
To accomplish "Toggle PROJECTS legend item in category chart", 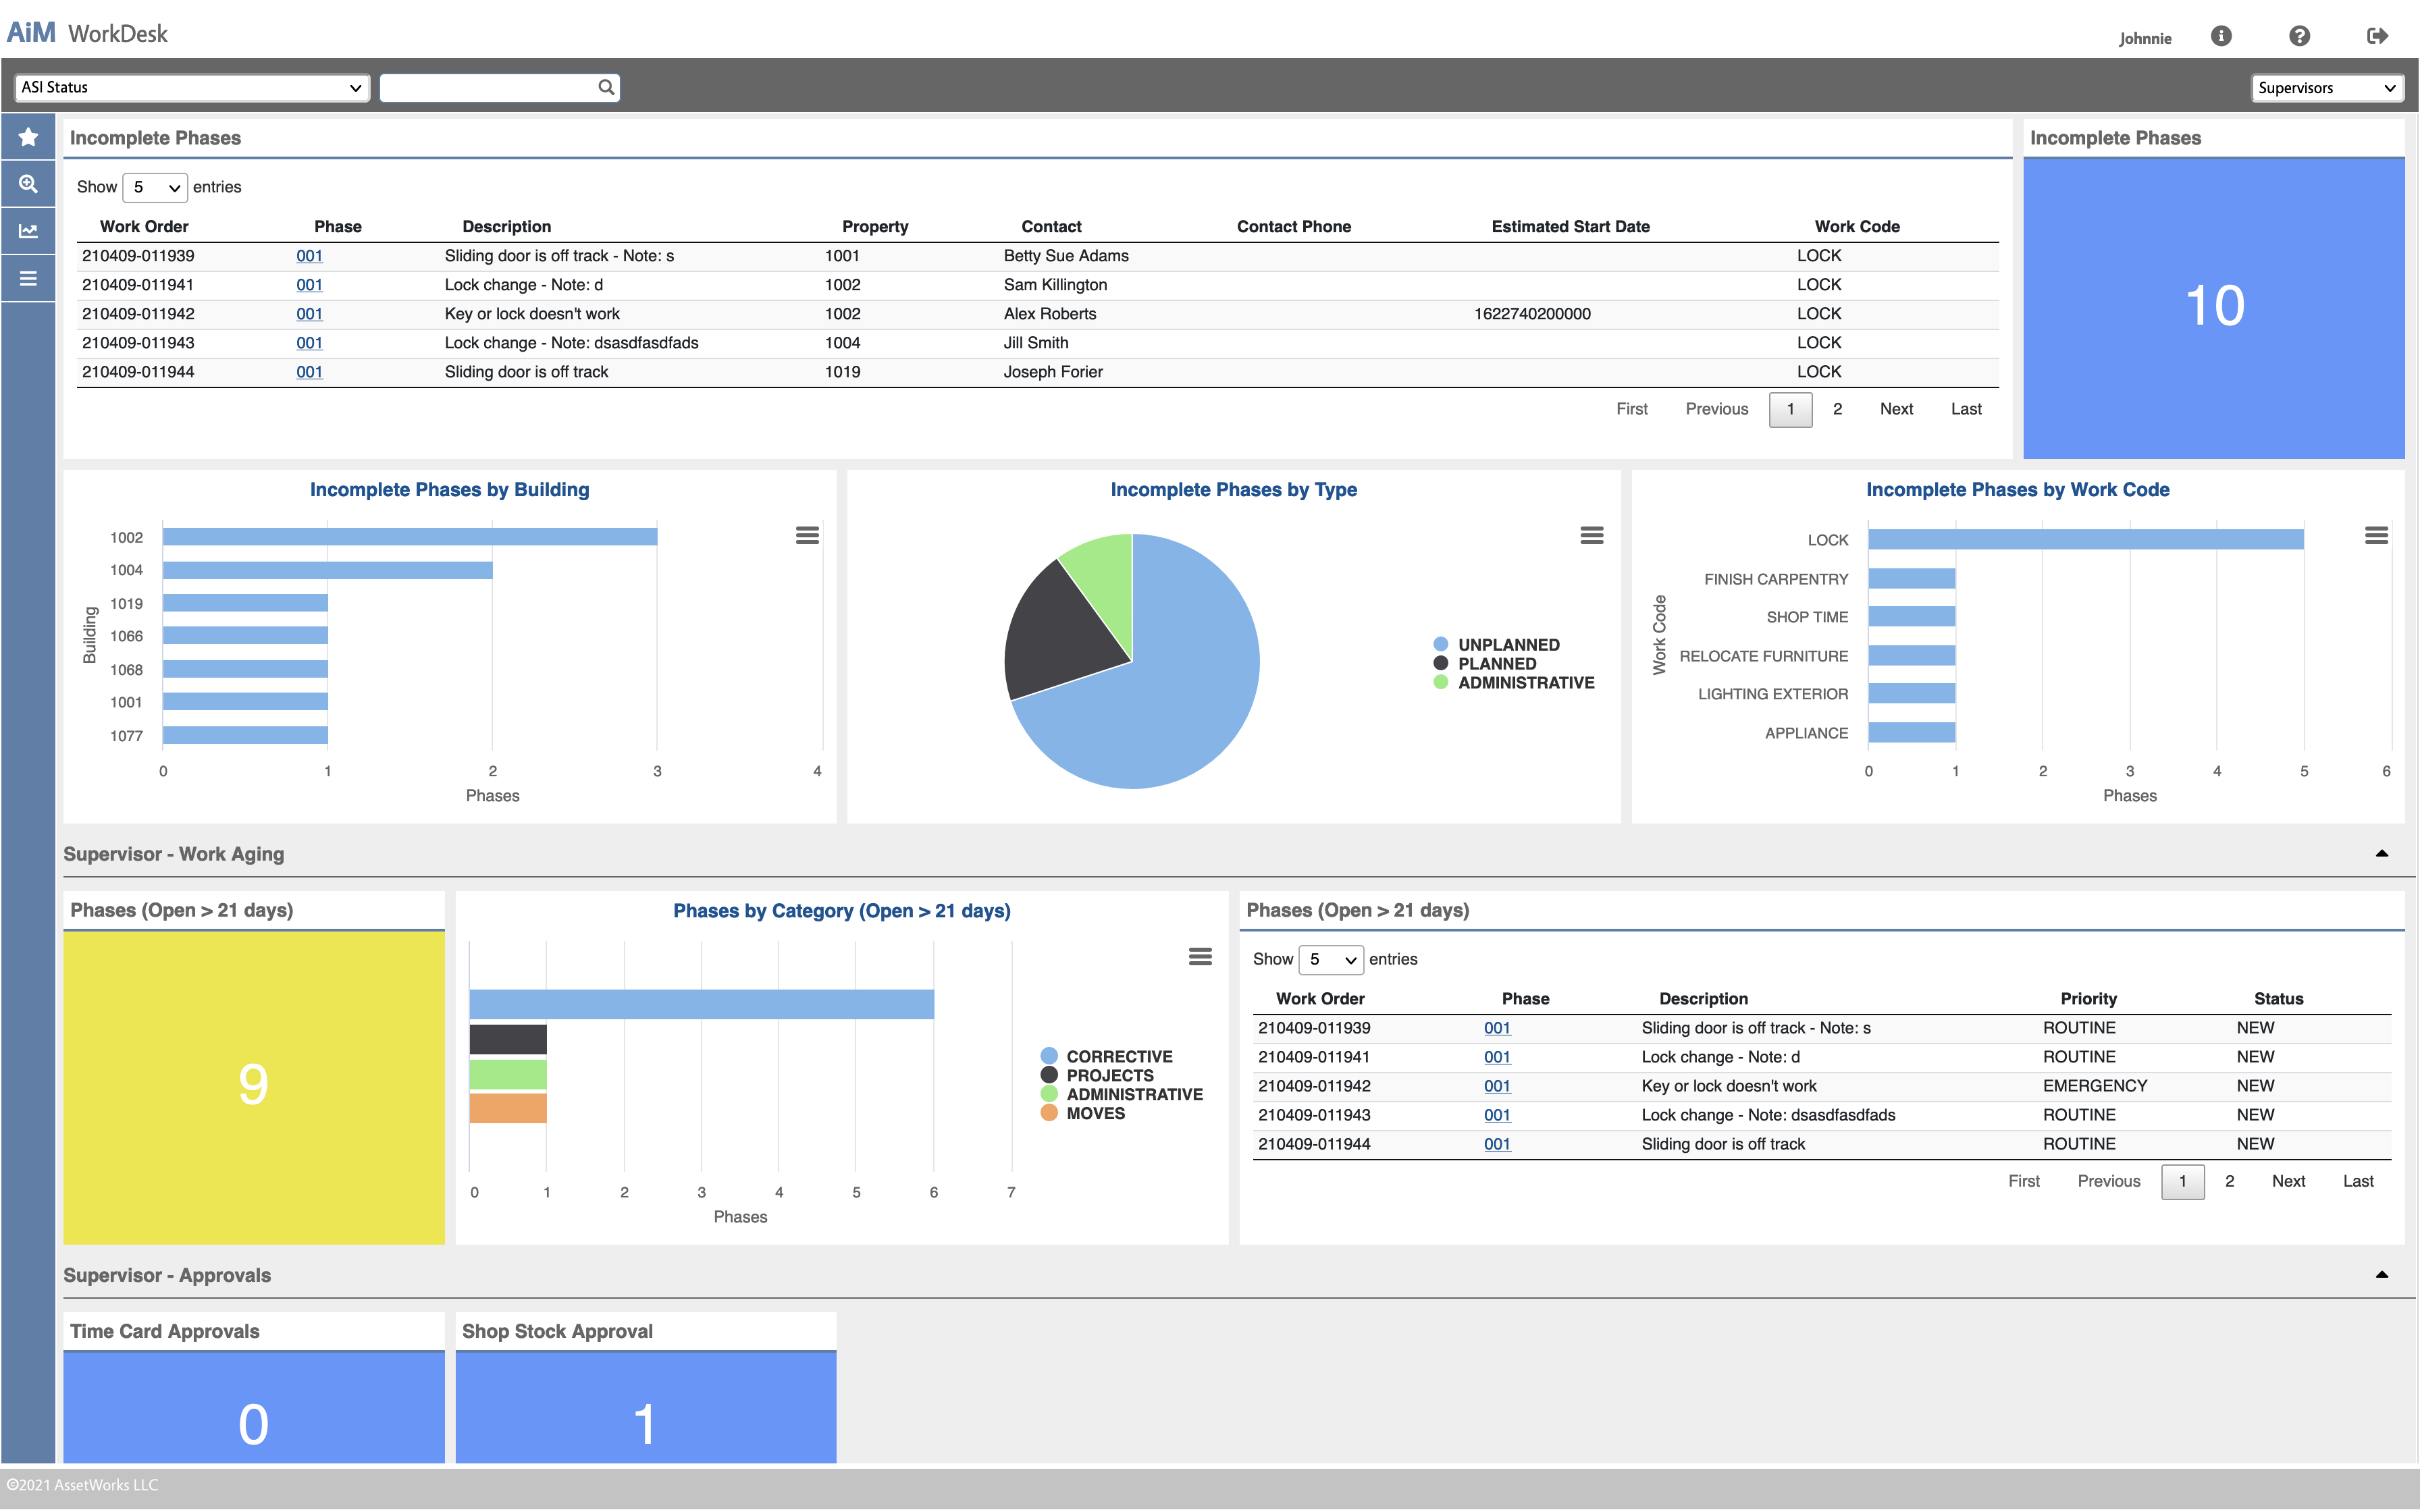I will click(1097, 1076).
